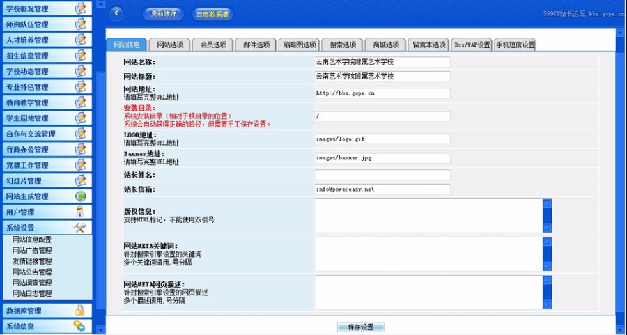The height and width of the screenshot is (335, 627).
Task: Click the Banner地址 input field
Action: click(382, 158)
